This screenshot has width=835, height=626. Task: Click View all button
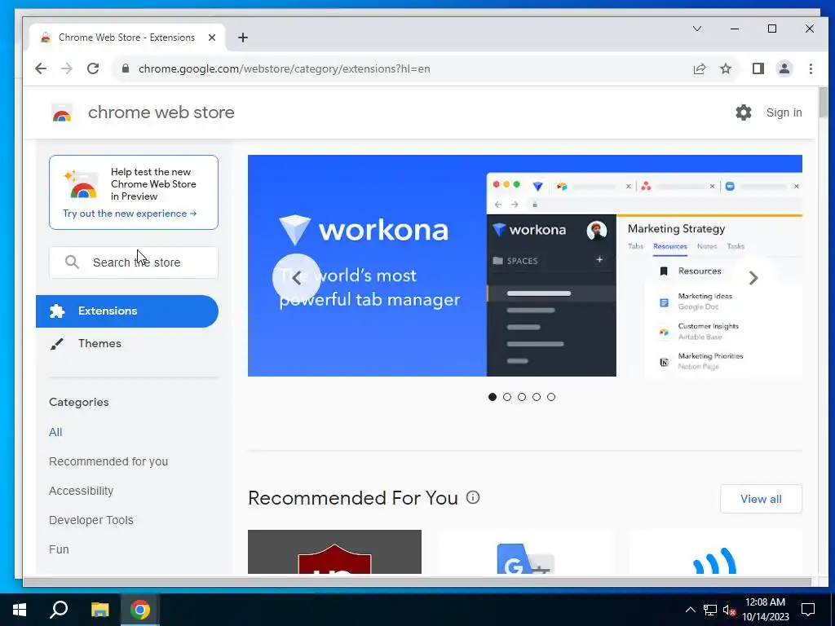tap(761, 499)
